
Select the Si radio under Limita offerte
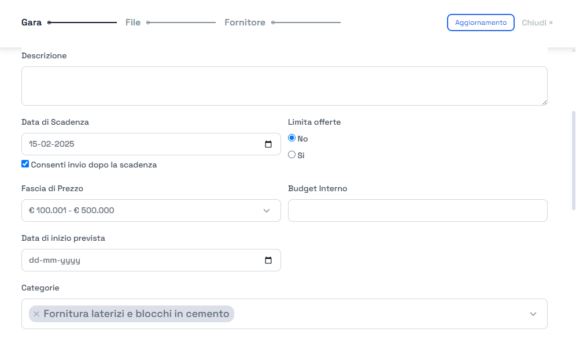pos(292,154)
